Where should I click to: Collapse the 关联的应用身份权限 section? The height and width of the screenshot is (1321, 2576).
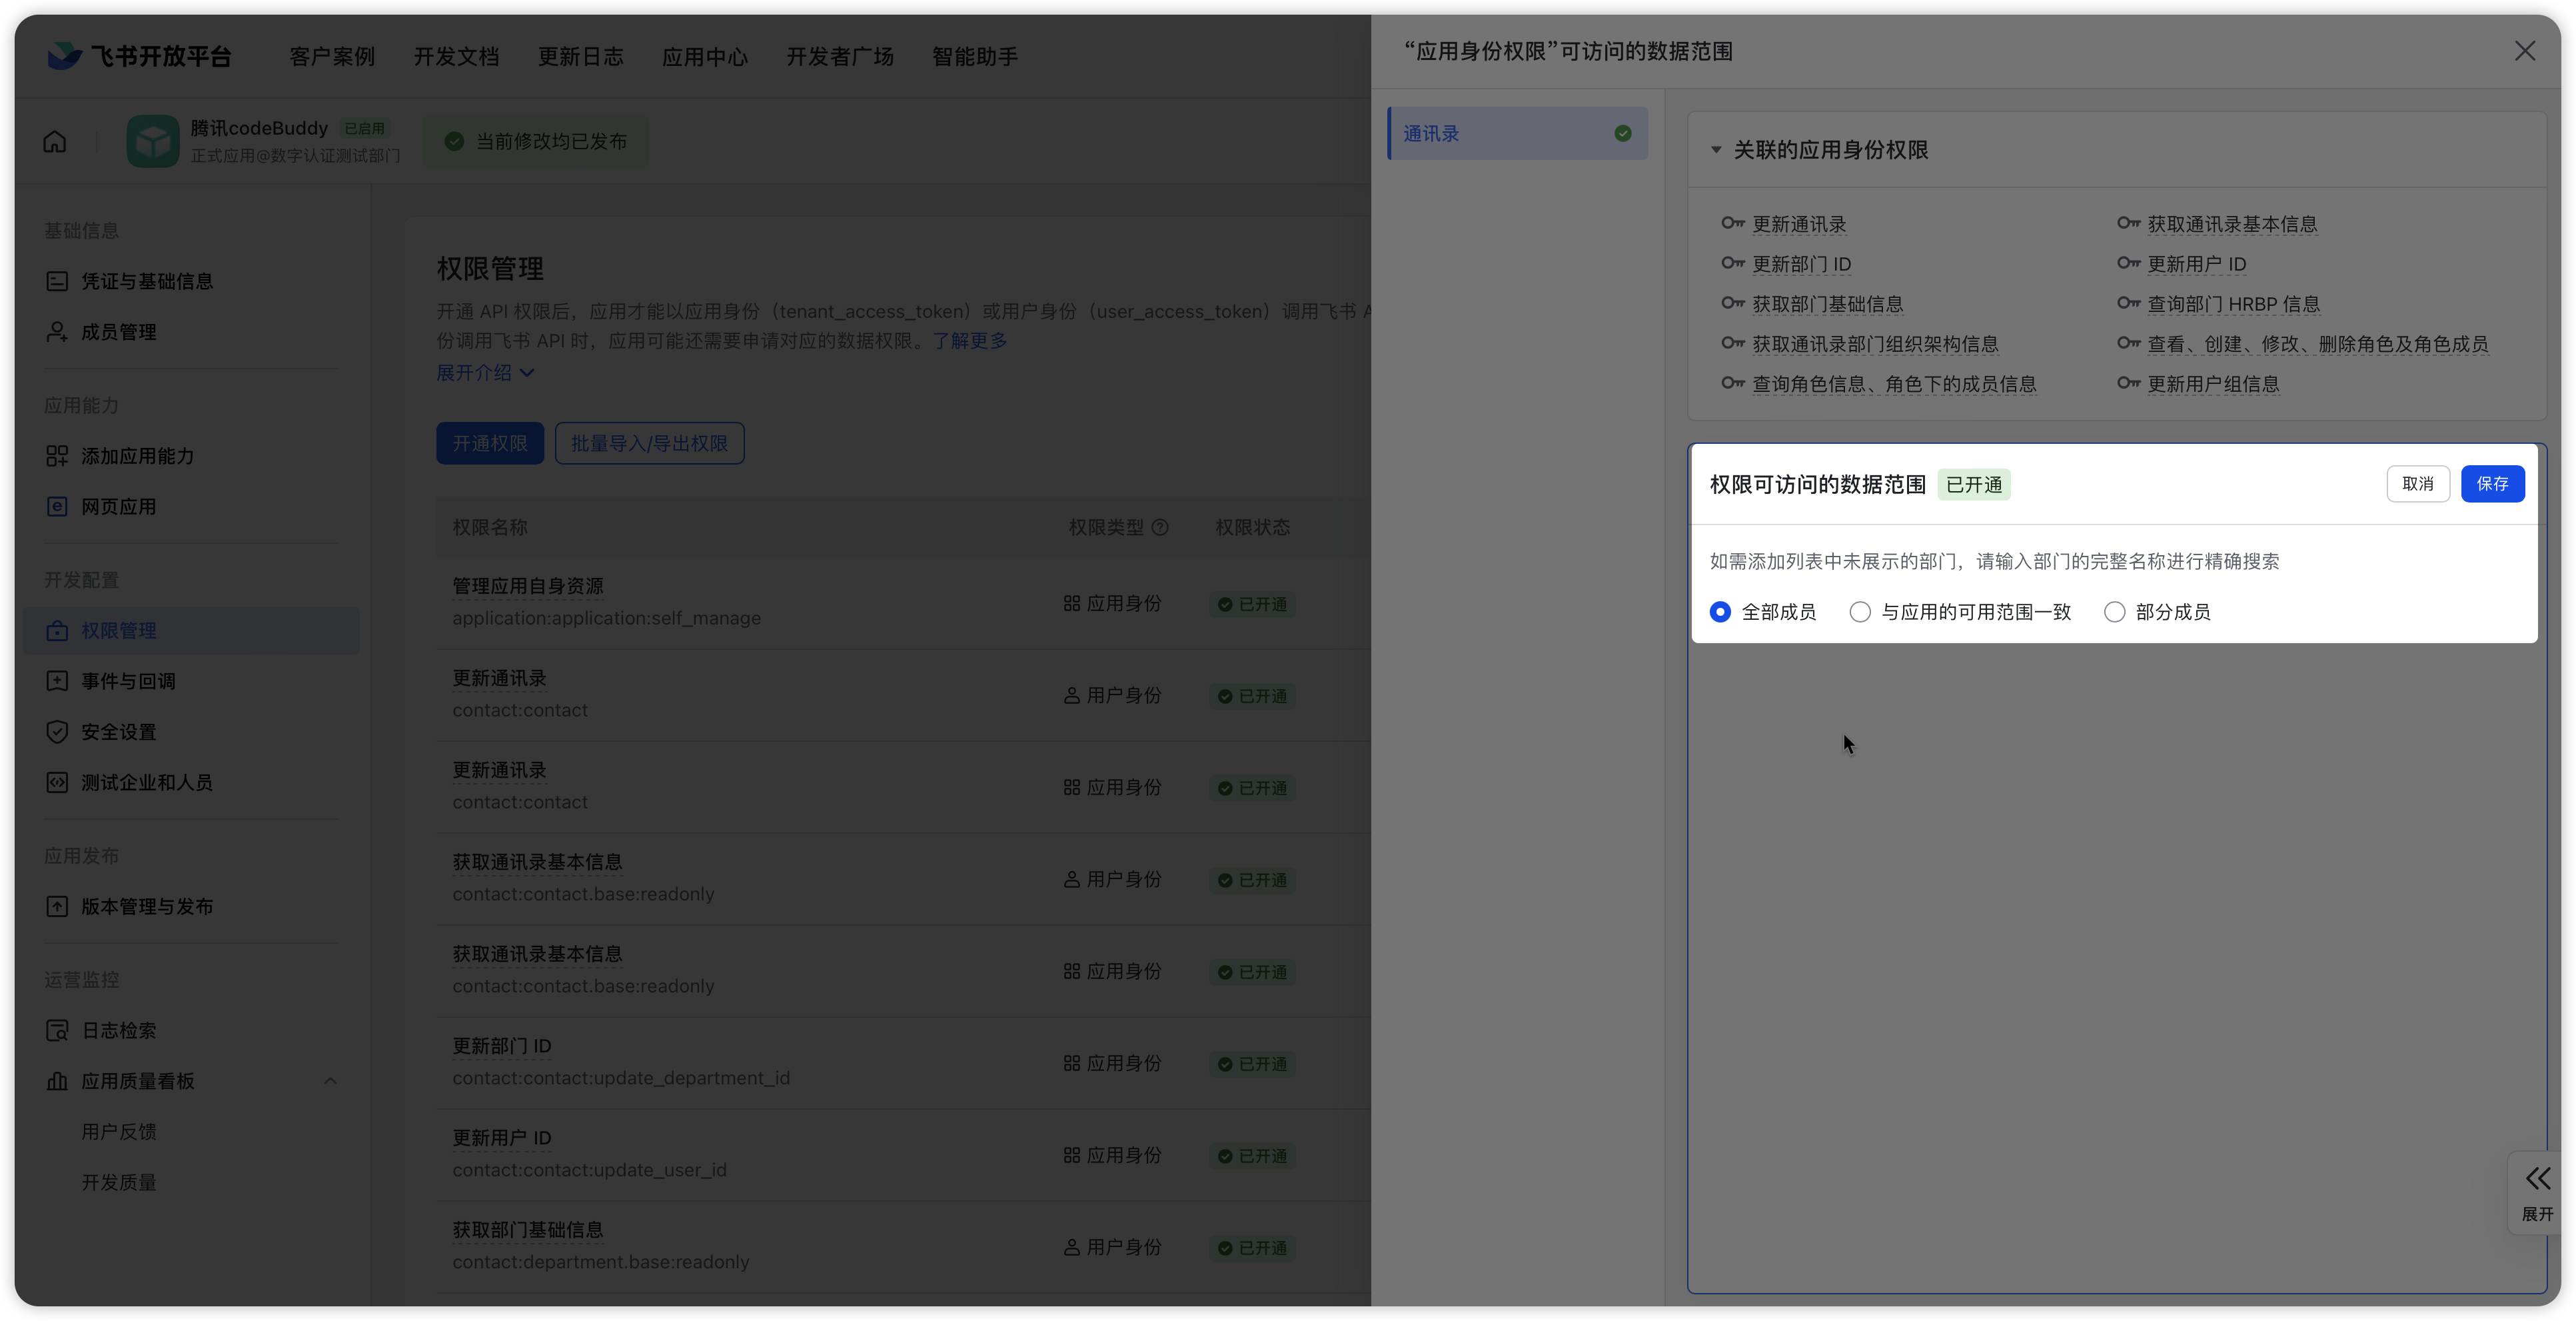(1716, 150)
